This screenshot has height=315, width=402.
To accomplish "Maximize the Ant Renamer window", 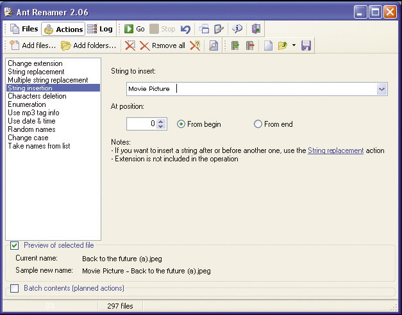I will [375, 12].
